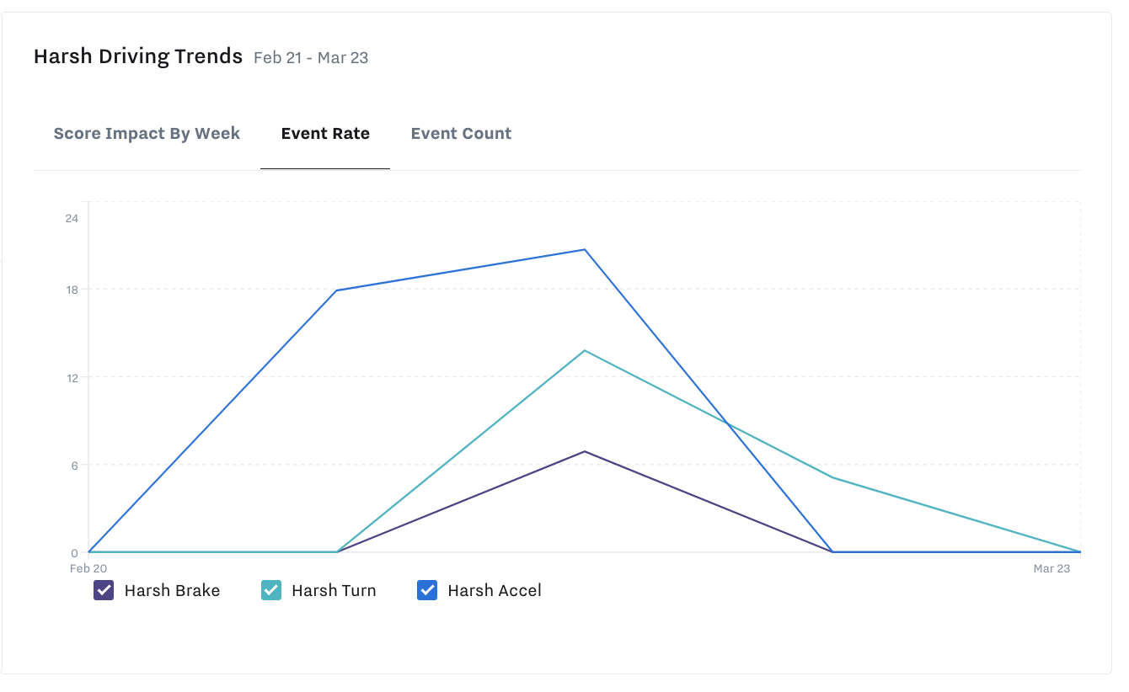Viewport: 1129px width, 692px height.
Task: Click the 24 y-axis label
Action: coord(72,218)
